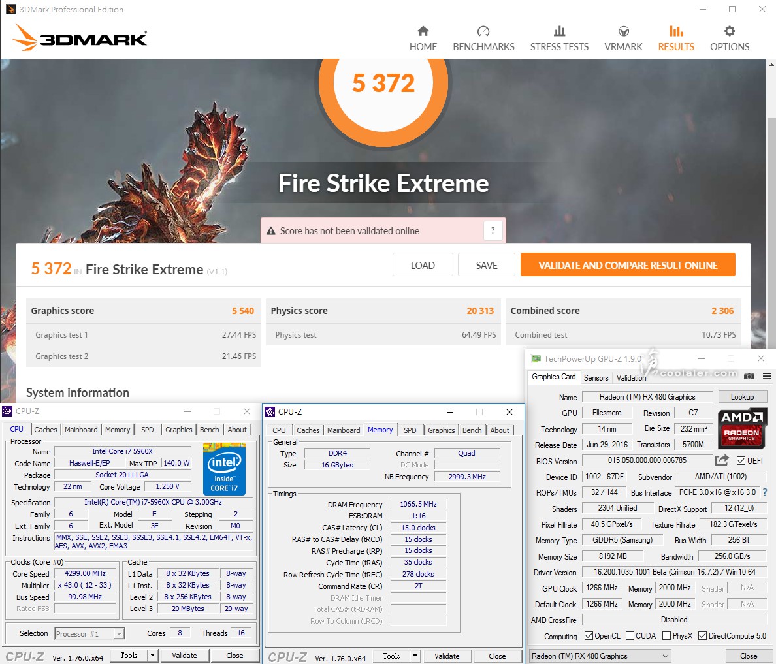Toggle the DirectCompute 5.0 checkbox
This screenshot has width=776, height=664.
tap(702, 636)
